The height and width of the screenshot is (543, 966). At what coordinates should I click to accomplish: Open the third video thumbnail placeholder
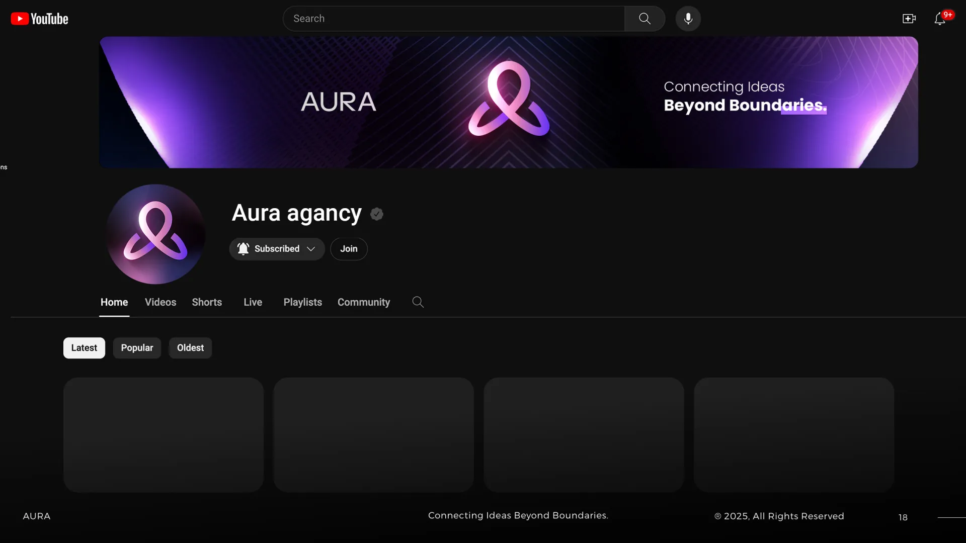[584, 435]
